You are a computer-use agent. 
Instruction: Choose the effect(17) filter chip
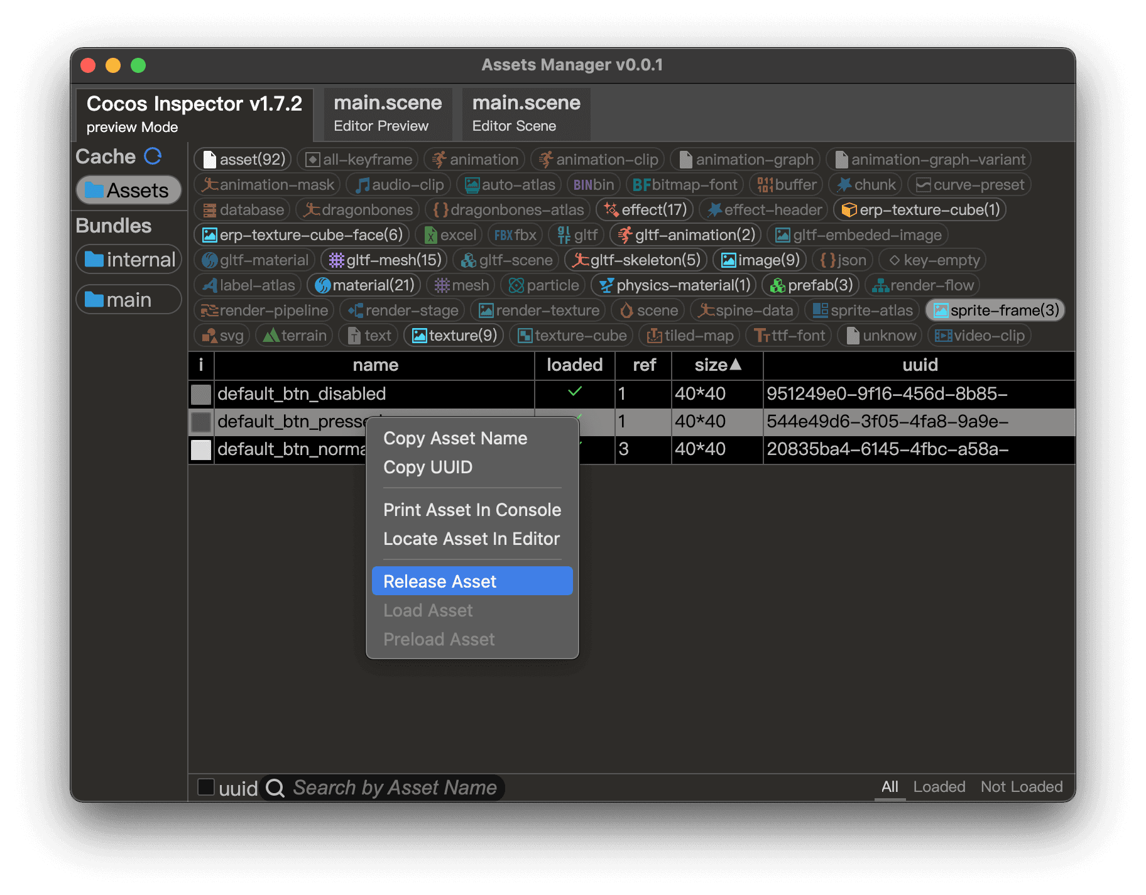645,210
